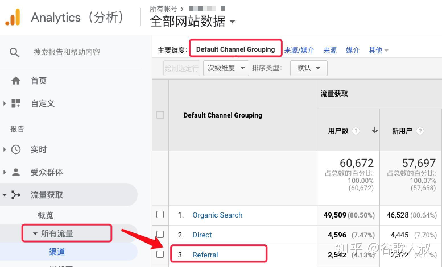Click the help icon beside 用户数
Image resolution: width=442 pixels, height=267 pixels.
pyautogui.click(x=356, y=131)
